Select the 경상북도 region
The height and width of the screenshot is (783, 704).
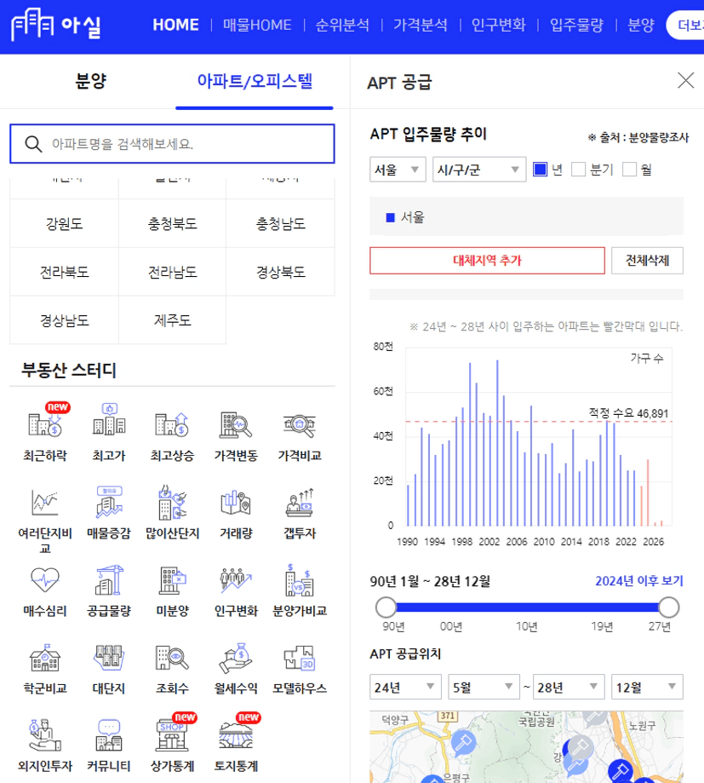280,272
